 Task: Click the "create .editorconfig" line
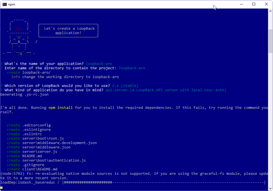[x=29, y=125]
